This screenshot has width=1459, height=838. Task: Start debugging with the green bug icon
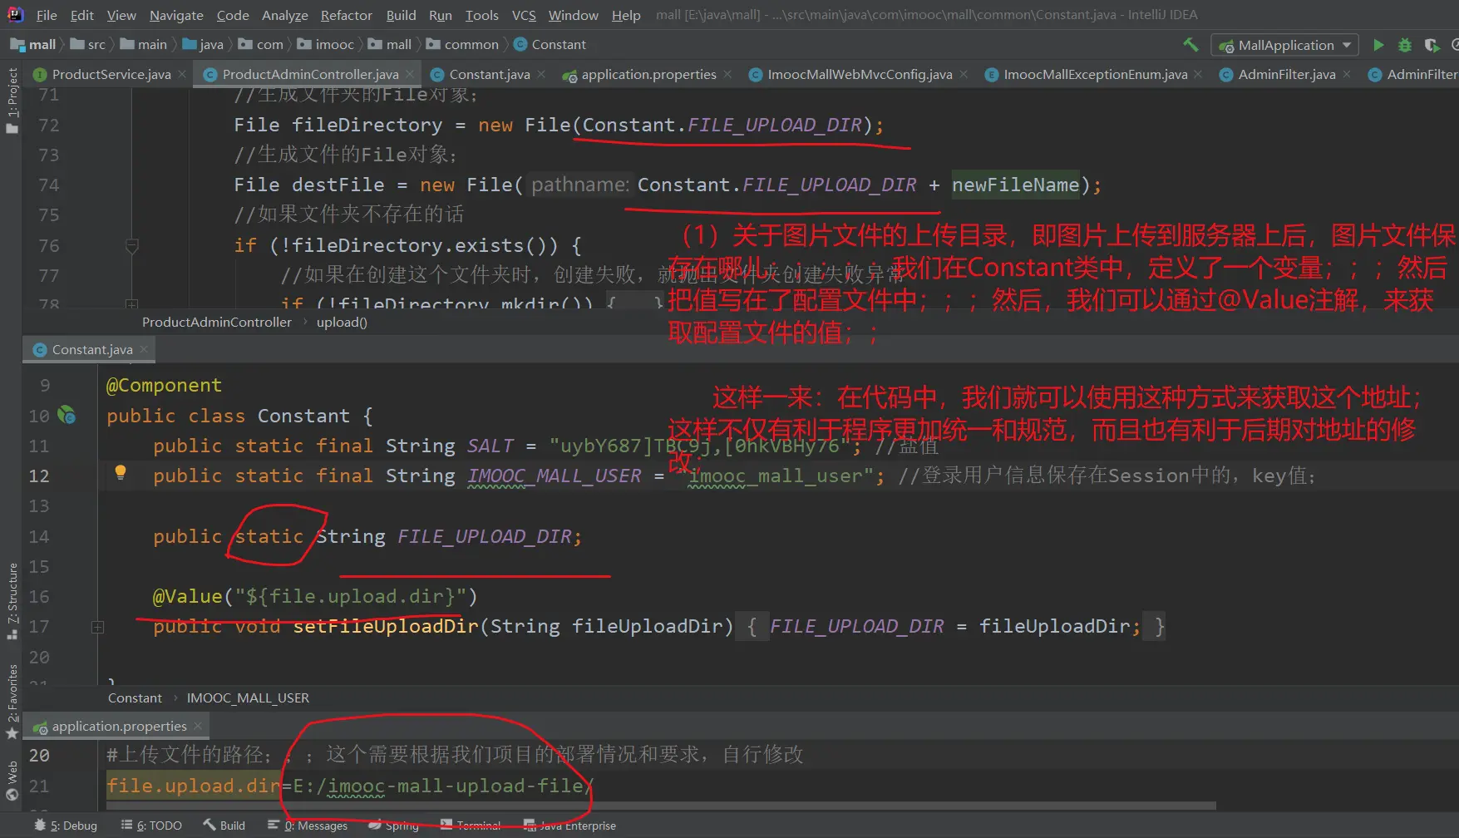pyautogui.click(x=1404, y=45)
